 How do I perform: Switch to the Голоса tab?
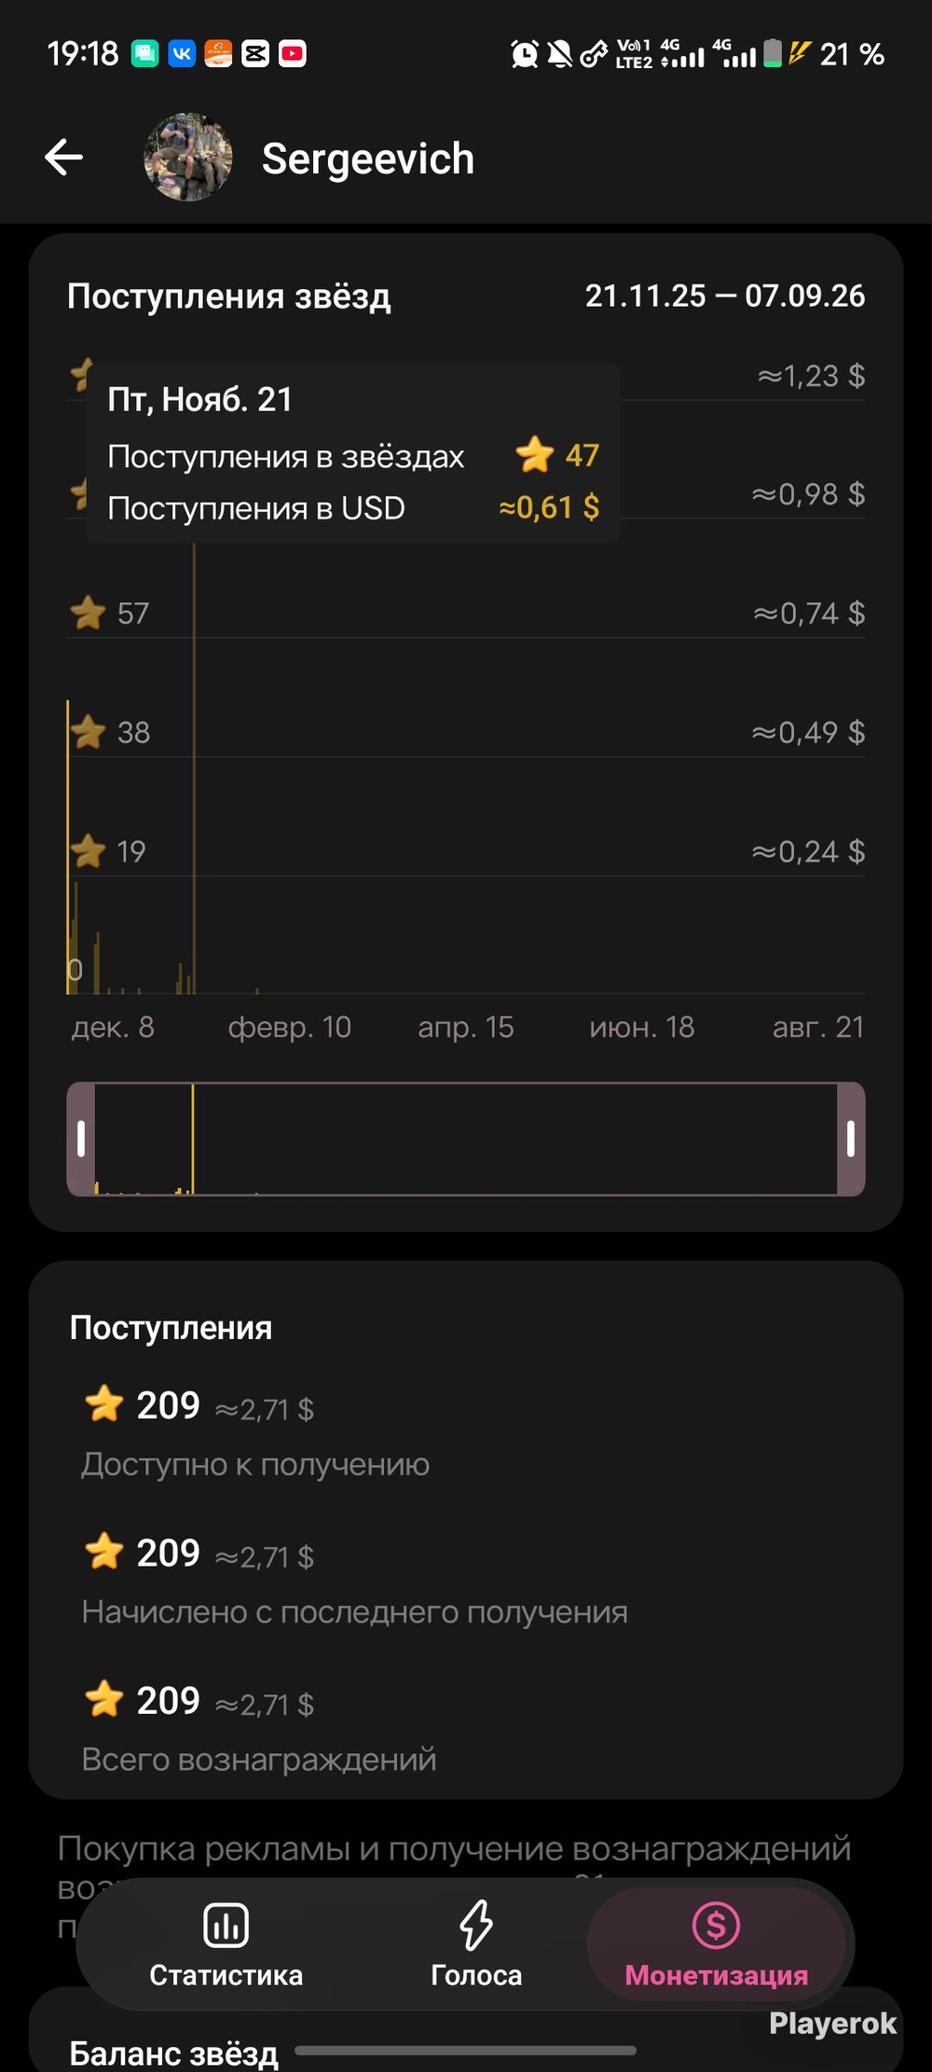(x=476, y=1944)
